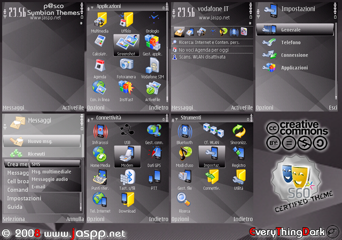This screenshot has height=240, width=342.
Task: Select Generale in Impostazioni list
Action: click(295, 30)
